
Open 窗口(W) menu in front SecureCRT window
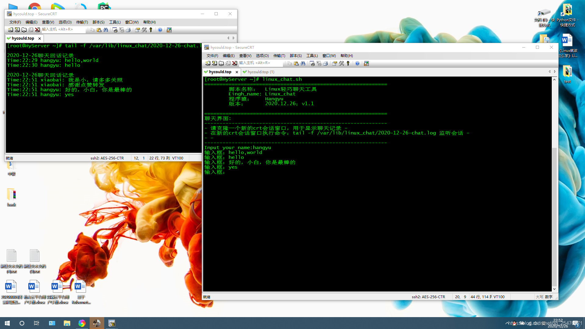(329, 55)
